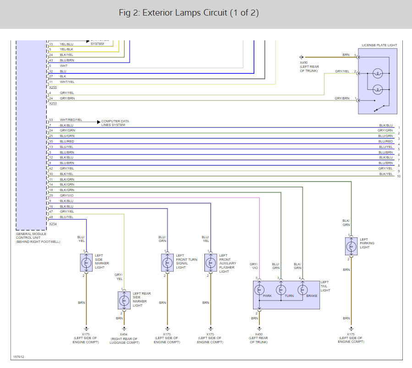Click the Left Rear Side Marker Light lamp symbol
Viewport: 412px width, 368px height.
point(124,300)
